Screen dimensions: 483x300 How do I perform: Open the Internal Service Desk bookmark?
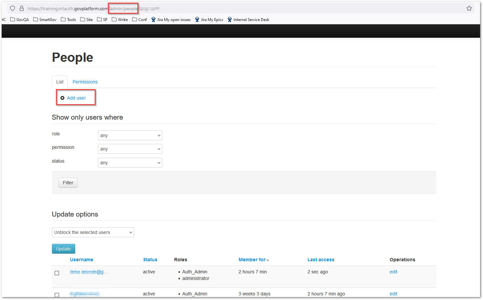(x=248, y=19)
